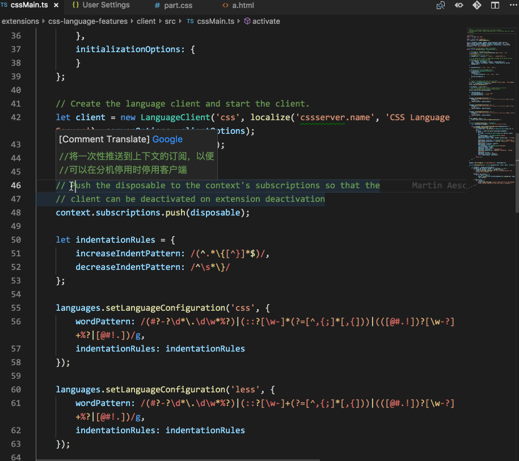
Task: Open the activate symbol breadcrumb
Action: 266,21
